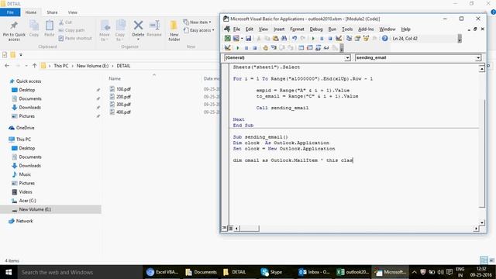Toggle breakpoint hand icon in debug toolbar
Image resolution: width=496 pixels, height=279 pixels.
click(265, 48)
